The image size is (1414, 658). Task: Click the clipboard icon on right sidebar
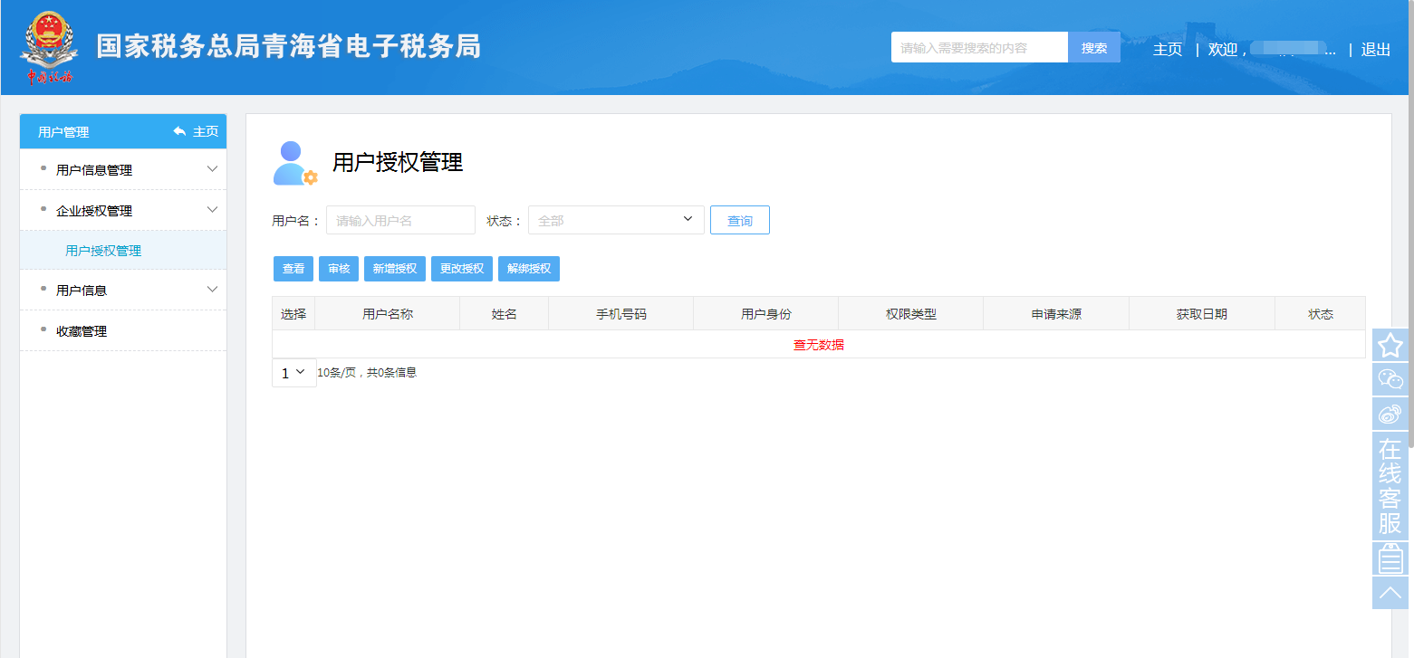pyautogui.click(x=1390, y=558)
